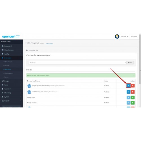Expand the Marketing sidebar section

click(11, 93)
